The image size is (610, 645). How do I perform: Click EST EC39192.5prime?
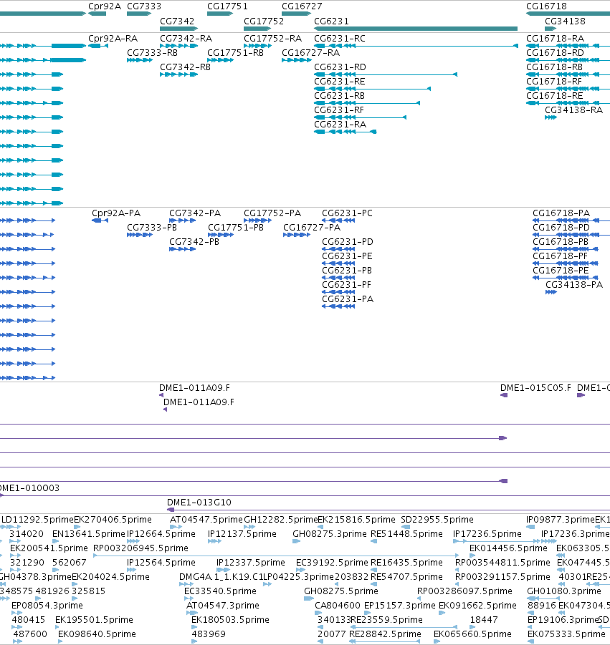332,563
